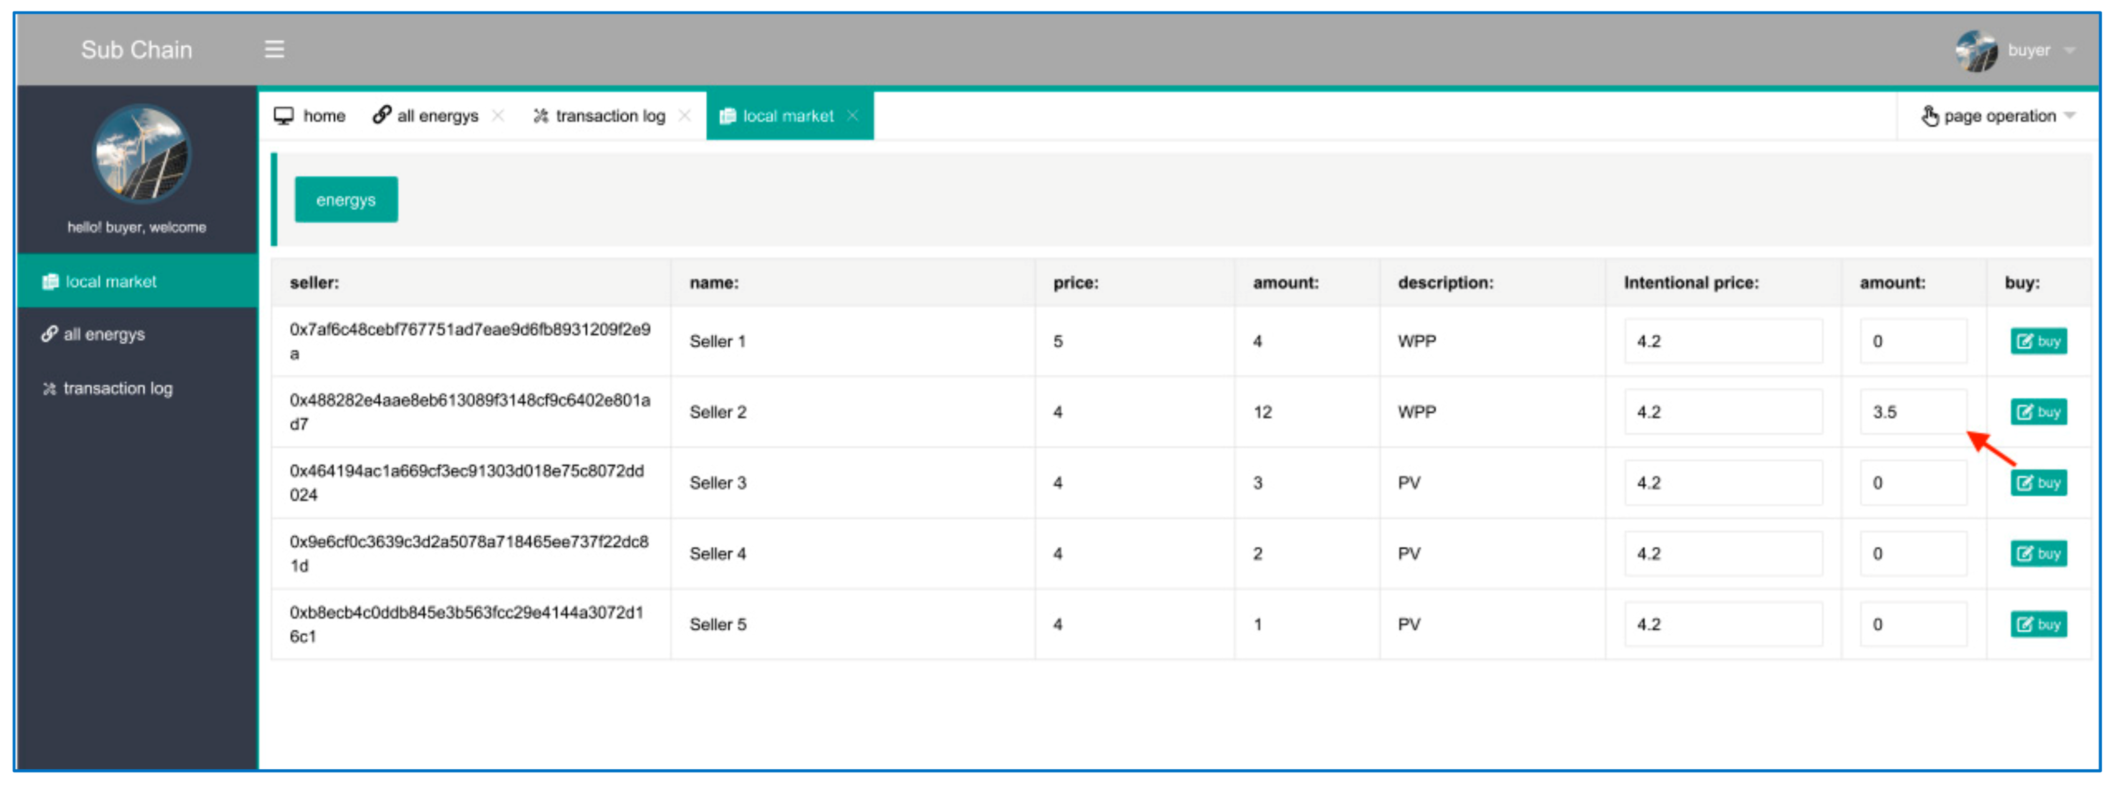This screenshot has width=2113, height=785.
Task: Click the large sidebar profile picture
Action: [x=141, y=154]
